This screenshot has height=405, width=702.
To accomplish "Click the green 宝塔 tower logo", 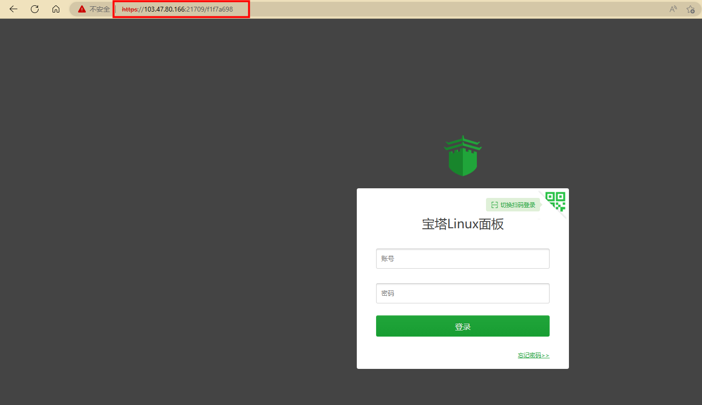I will point(463,156).
